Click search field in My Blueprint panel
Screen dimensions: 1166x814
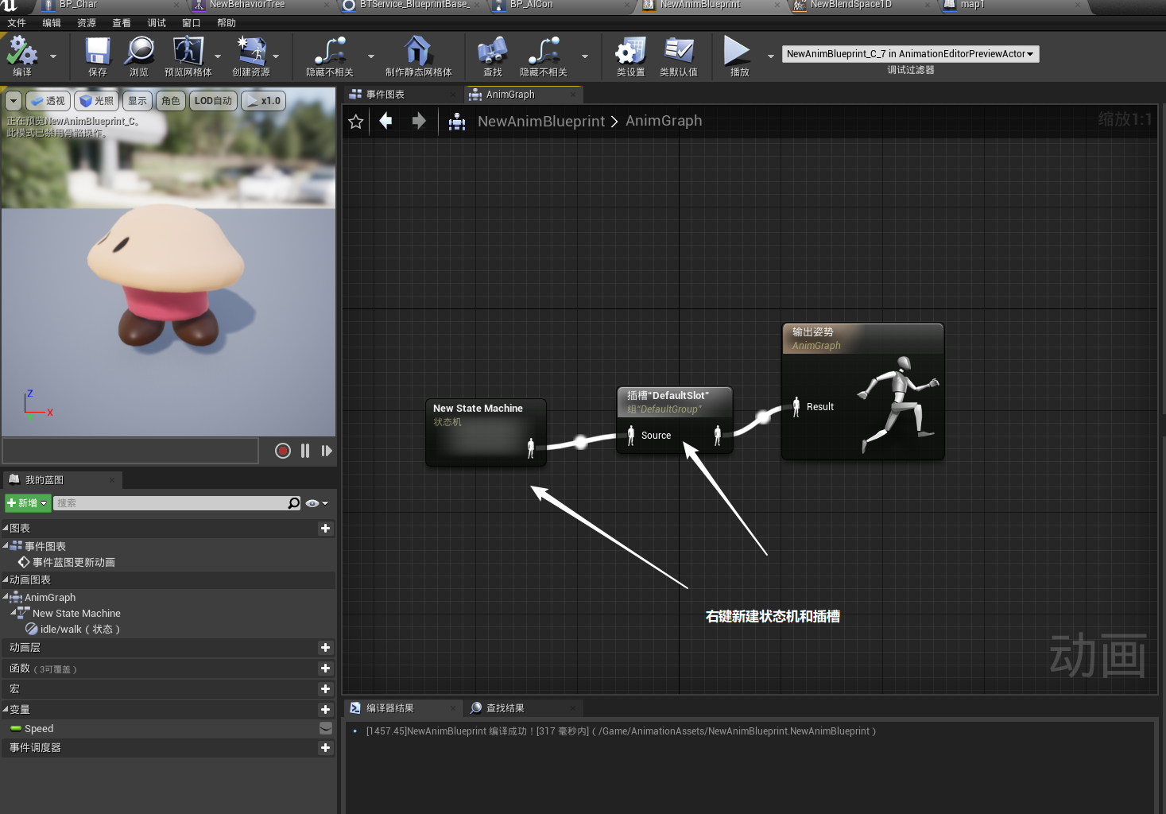point(171,503)
